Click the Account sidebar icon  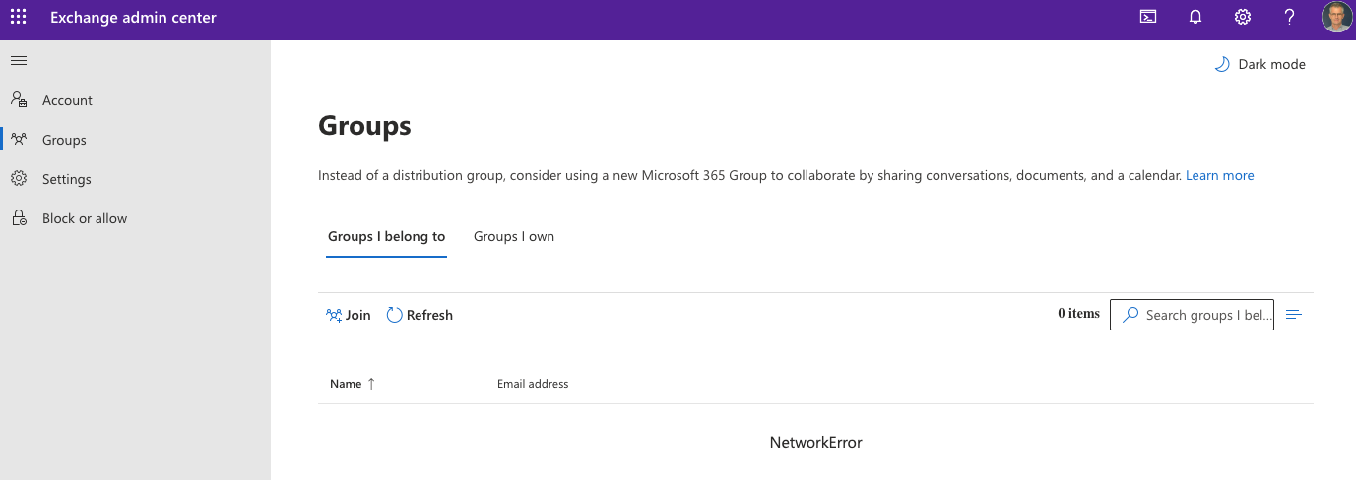coord(19,100)
